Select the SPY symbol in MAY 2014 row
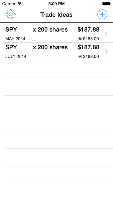The width and height of the screenshot is (113, 201). tap(11, 29)
